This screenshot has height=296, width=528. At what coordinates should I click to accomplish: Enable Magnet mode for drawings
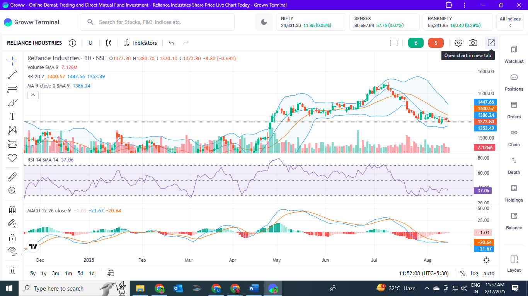pos(12,209)
